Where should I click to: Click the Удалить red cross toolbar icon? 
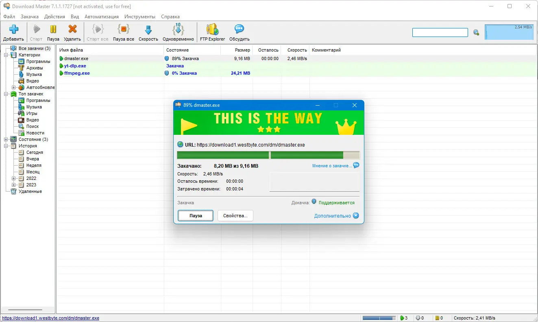click(72, 29)
